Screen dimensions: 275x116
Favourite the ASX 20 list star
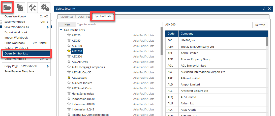point(69,35)
